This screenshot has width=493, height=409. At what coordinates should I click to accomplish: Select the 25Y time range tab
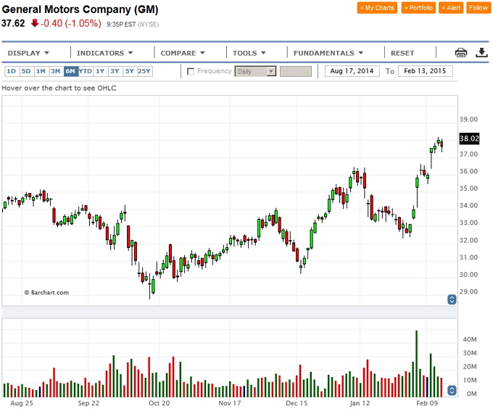[x=144, y=71]
